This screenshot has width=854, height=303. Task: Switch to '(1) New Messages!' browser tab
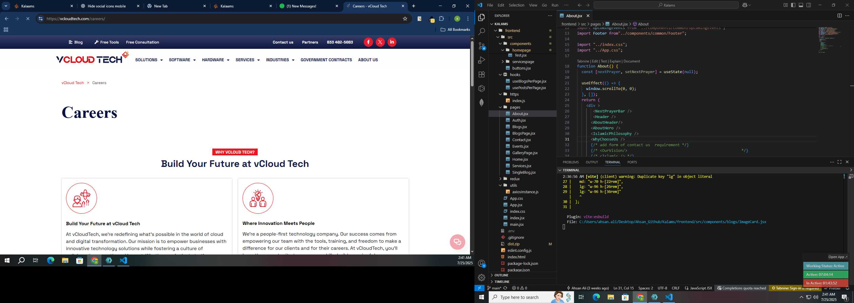click(309, 6)
